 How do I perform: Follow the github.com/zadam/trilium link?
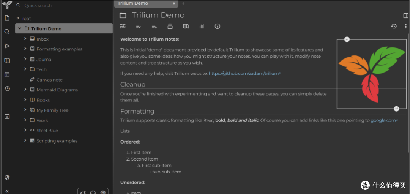click(244, 74)
